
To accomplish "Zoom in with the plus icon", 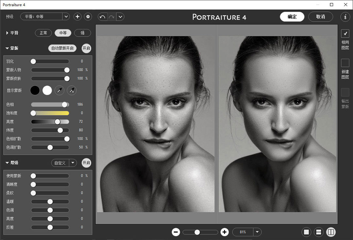I will coord(224,232).
